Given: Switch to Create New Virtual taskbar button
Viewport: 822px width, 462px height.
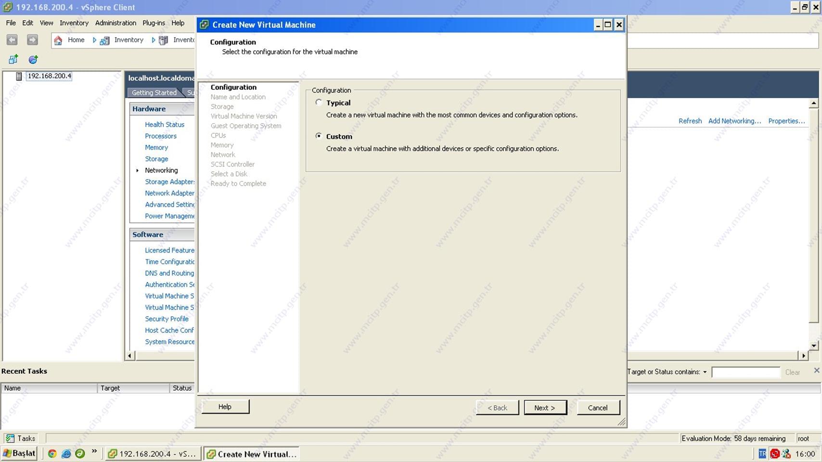Looking at the screenshot, I should click(251, 454).
